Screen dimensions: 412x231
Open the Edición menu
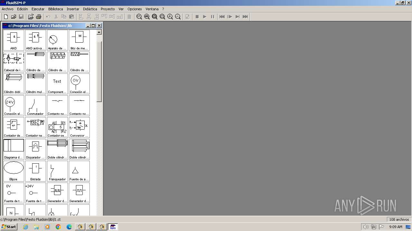click(23, 9)
